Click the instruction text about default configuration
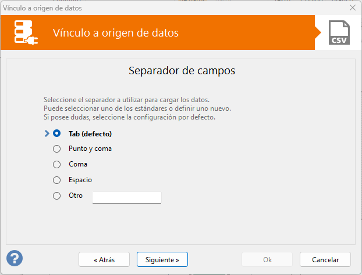 (x=129, y=117)
